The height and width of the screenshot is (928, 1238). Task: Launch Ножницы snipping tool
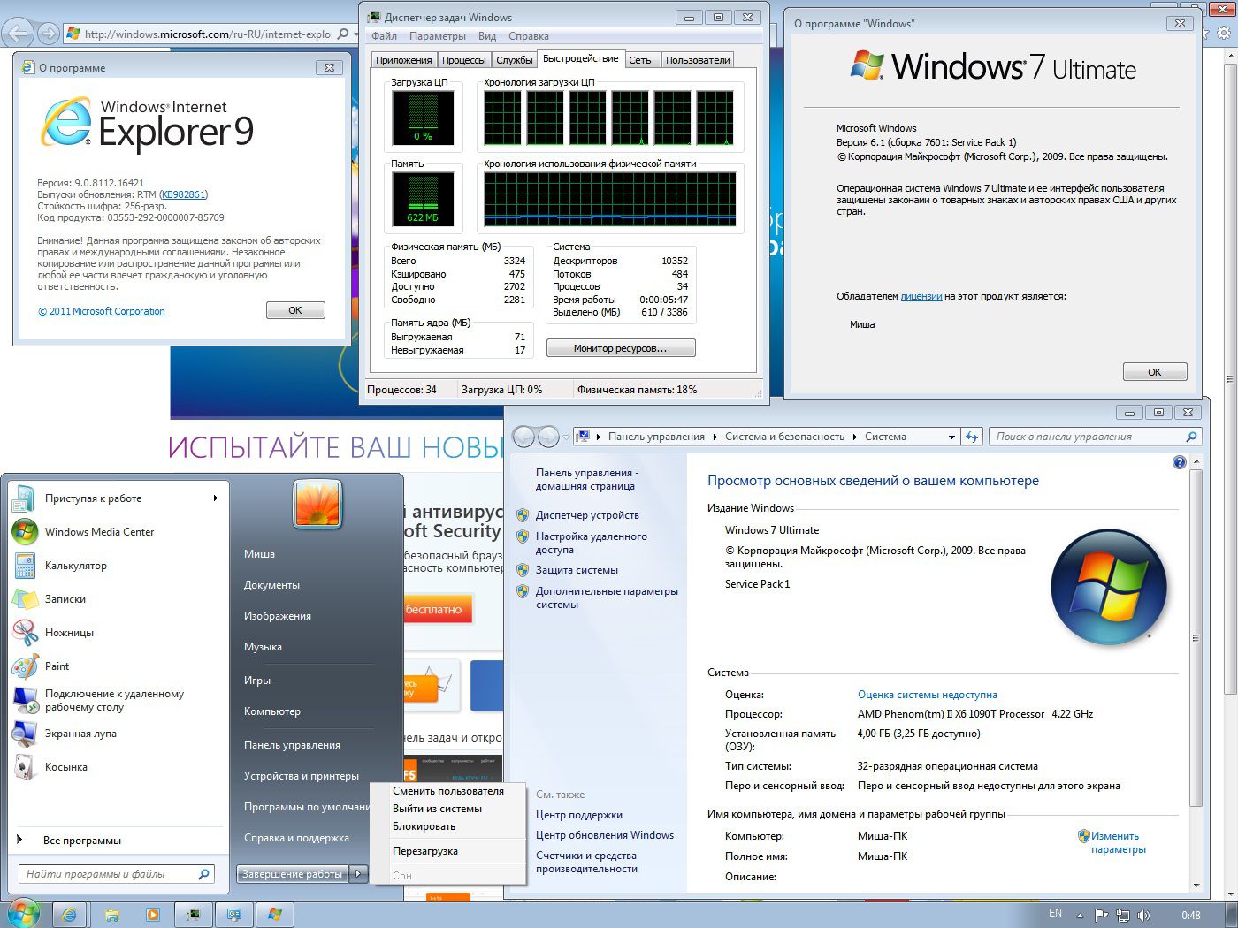118,633
